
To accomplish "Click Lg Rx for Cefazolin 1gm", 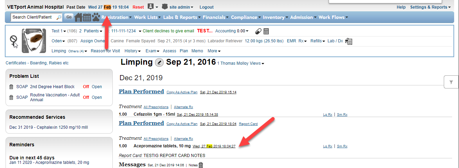I will point(328,115).
